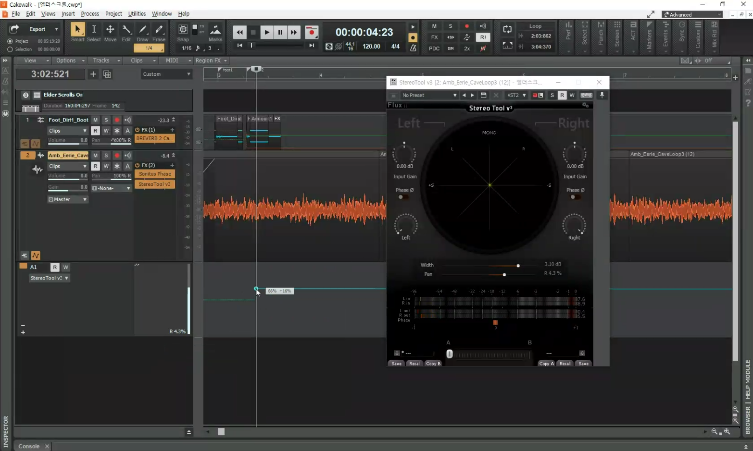Pause the transport

(x=280, y=32)
